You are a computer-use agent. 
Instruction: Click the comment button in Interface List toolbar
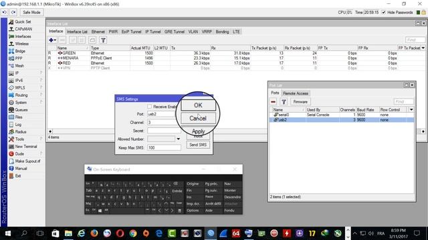[x=92, y=40]
